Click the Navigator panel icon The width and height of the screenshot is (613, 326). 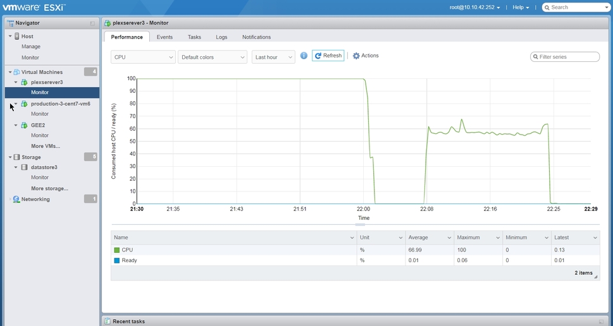click(11, 23)
